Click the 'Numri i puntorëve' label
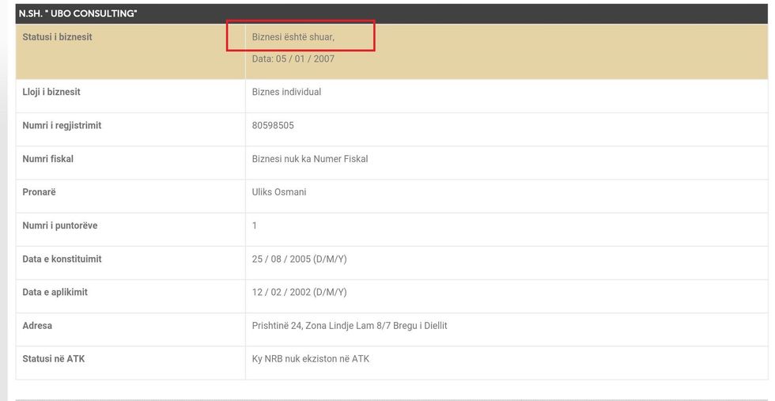 pos(59,225)
